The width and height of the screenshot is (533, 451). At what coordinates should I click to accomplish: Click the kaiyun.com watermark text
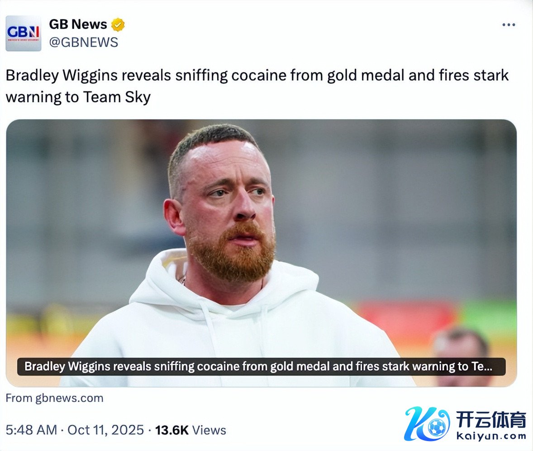[x=491, y=436]
